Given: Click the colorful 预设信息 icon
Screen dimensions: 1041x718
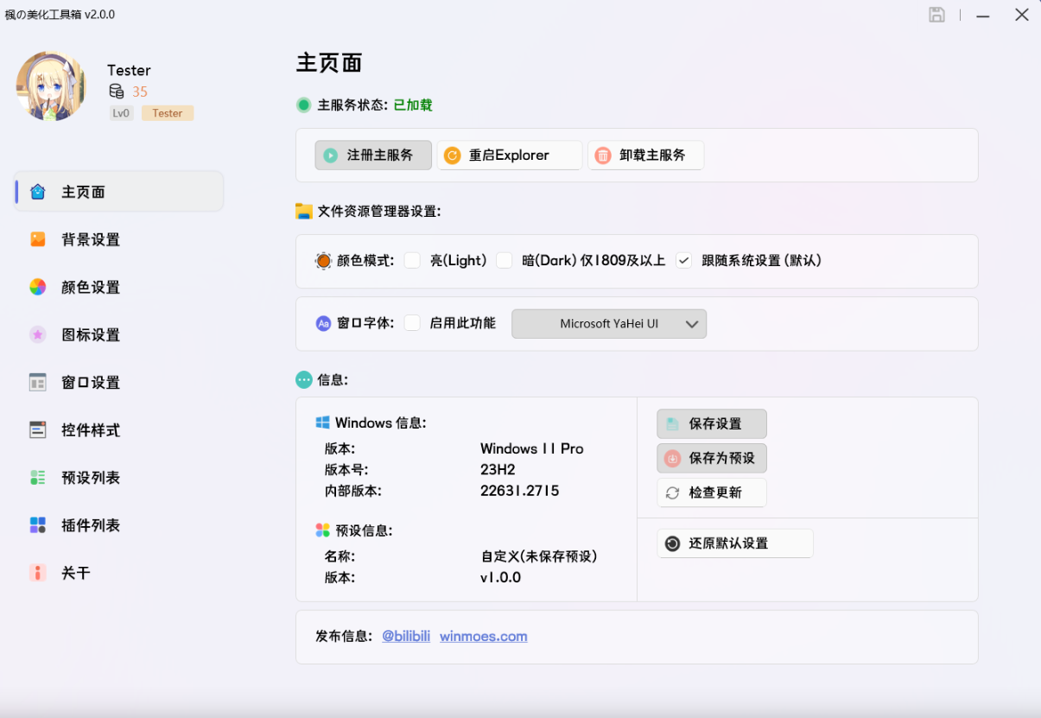Looking at the screenshot, I should tap(322, 530).
